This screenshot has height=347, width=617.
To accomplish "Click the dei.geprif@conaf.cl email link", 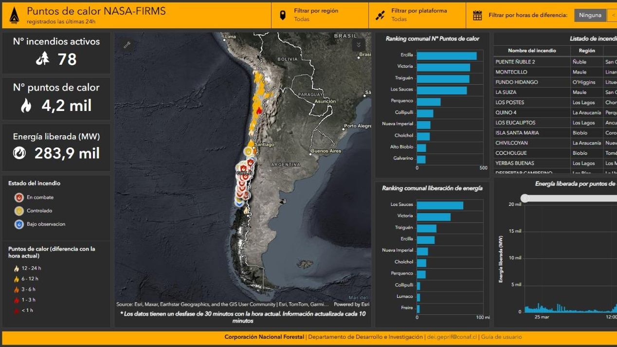I will click(452, 337).
